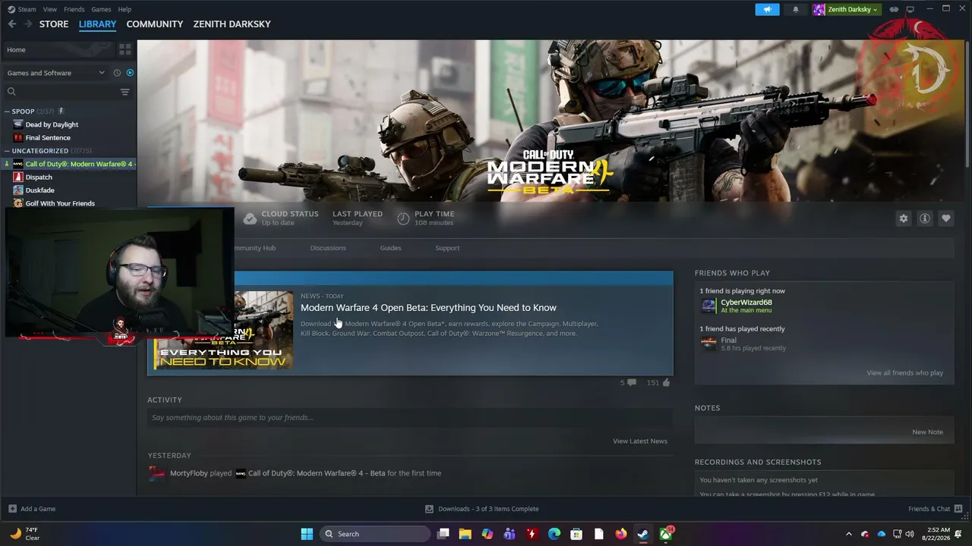
Task: Open game settings gear for Modern Warfare 4
Action: (x=904, y=218)
